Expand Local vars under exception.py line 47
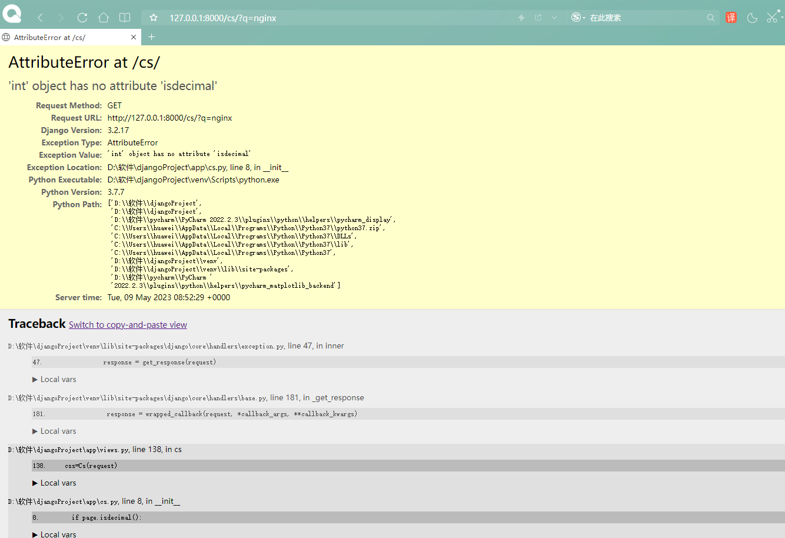 [x=54, y=379]
